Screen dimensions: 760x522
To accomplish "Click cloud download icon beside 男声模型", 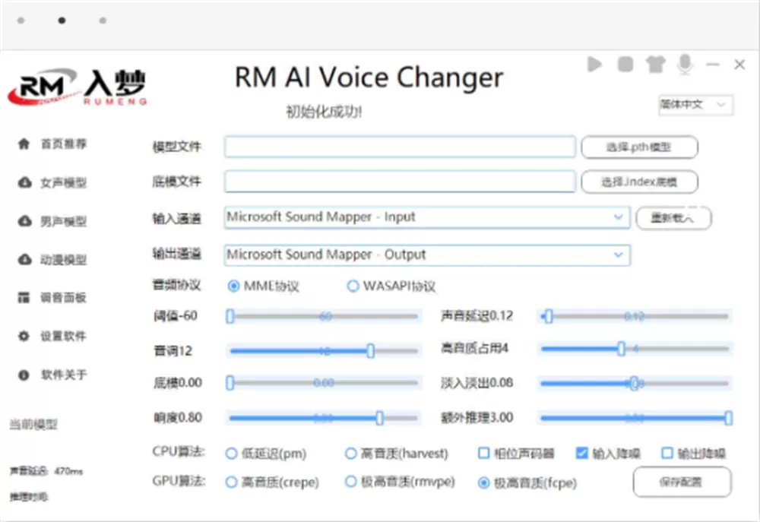I will click(x=24, y=221).
